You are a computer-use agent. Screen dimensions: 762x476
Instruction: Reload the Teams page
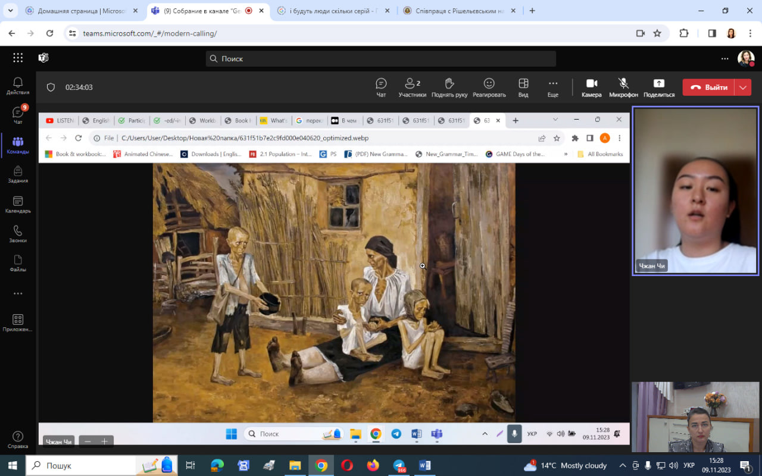(x=49, y=33)
